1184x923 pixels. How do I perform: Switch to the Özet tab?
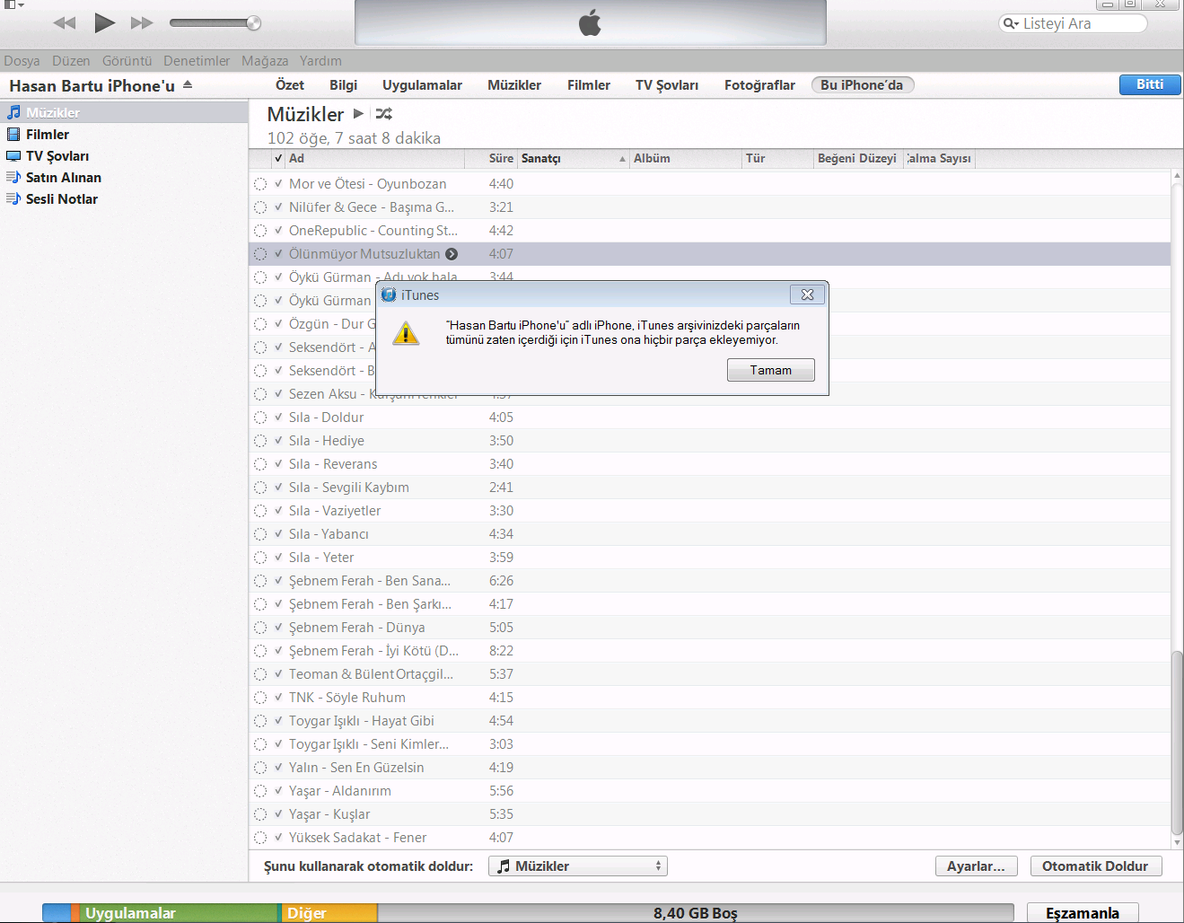point(289,84)
